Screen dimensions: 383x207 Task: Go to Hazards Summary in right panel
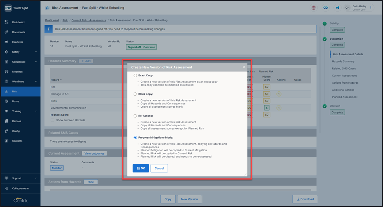[343, 61]
